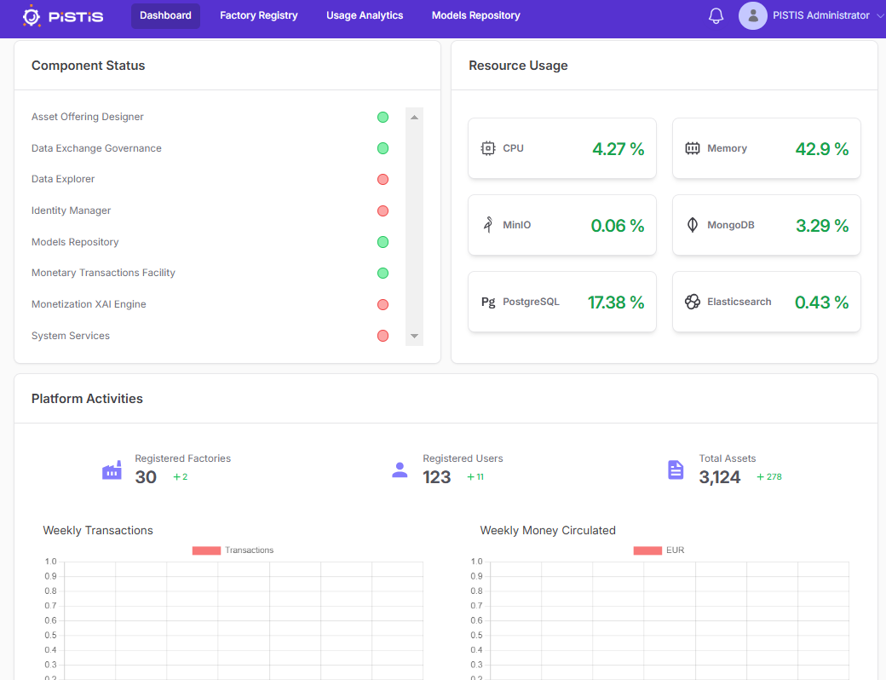Click System Services red status dot
Image resolution: width=886 pixels, height=680 pixels.
(383, 336)
